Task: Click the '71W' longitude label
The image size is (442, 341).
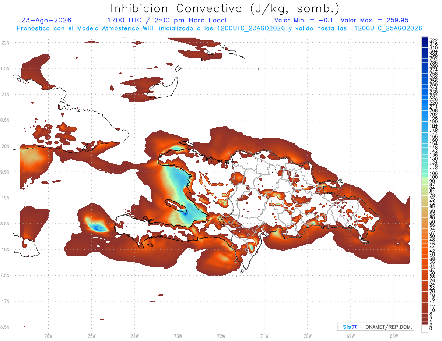Action: (264, 336)
